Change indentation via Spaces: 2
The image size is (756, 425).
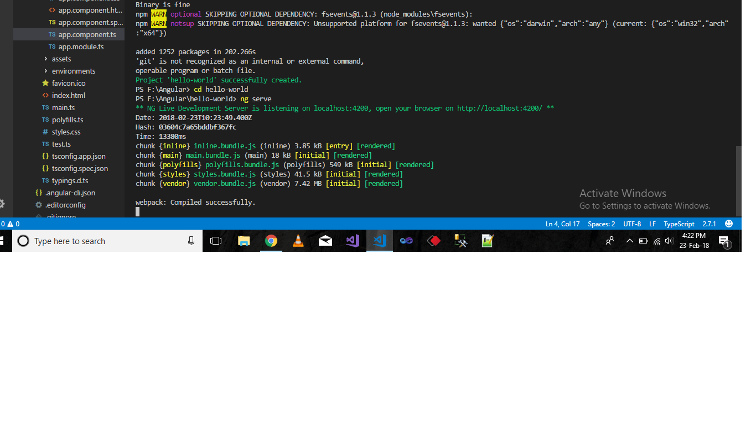click(x=601, y=224)
